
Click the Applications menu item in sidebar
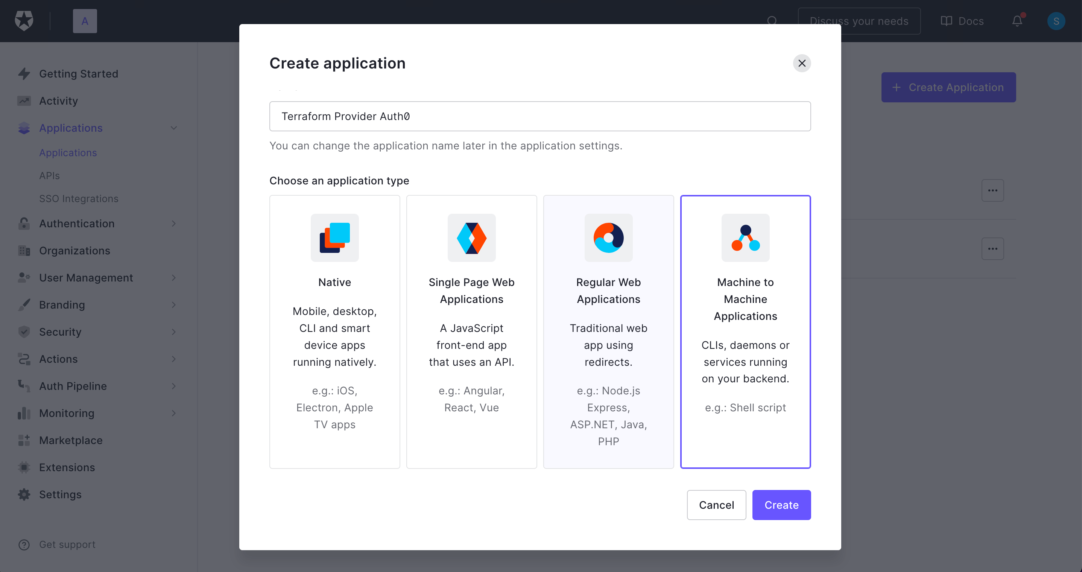[x=71, y=128]
